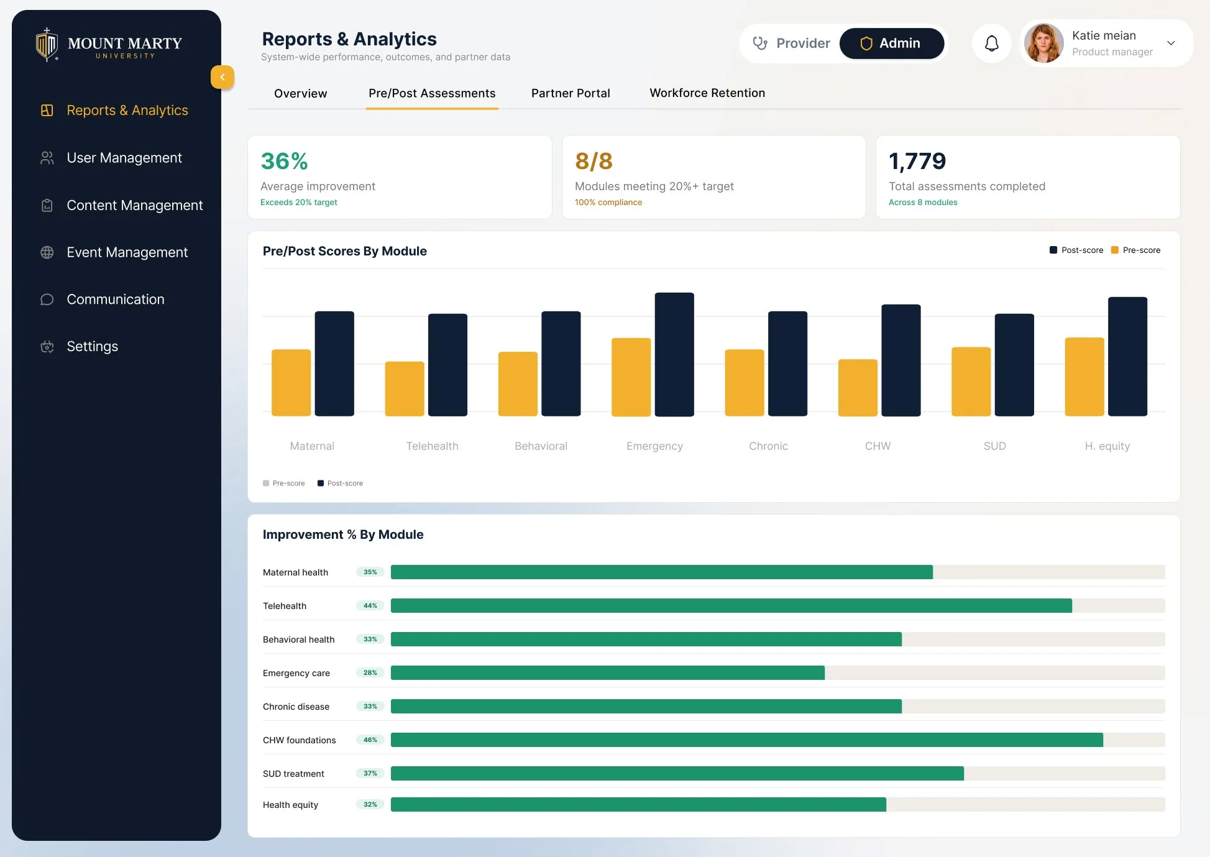
Task: Click the Emergency post-score bar in chart
Action: point(674,354)
